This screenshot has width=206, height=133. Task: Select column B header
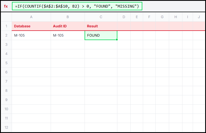pyautogui.click(x=67, y=17)
